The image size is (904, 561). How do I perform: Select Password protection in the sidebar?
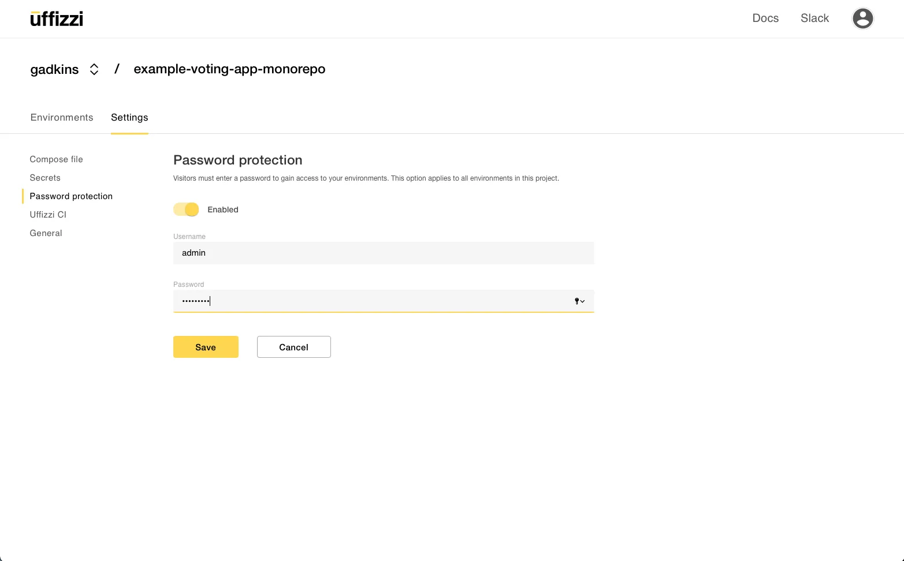71,196
